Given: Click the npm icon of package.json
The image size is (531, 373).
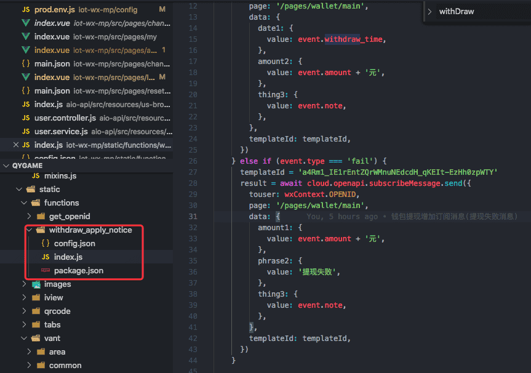Looking at the screenshot, I should (46, 271).
